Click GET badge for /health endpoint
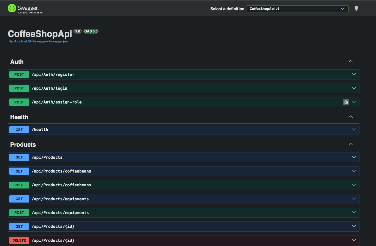This screenshot has height=246, width=376. tap(19, 130)
